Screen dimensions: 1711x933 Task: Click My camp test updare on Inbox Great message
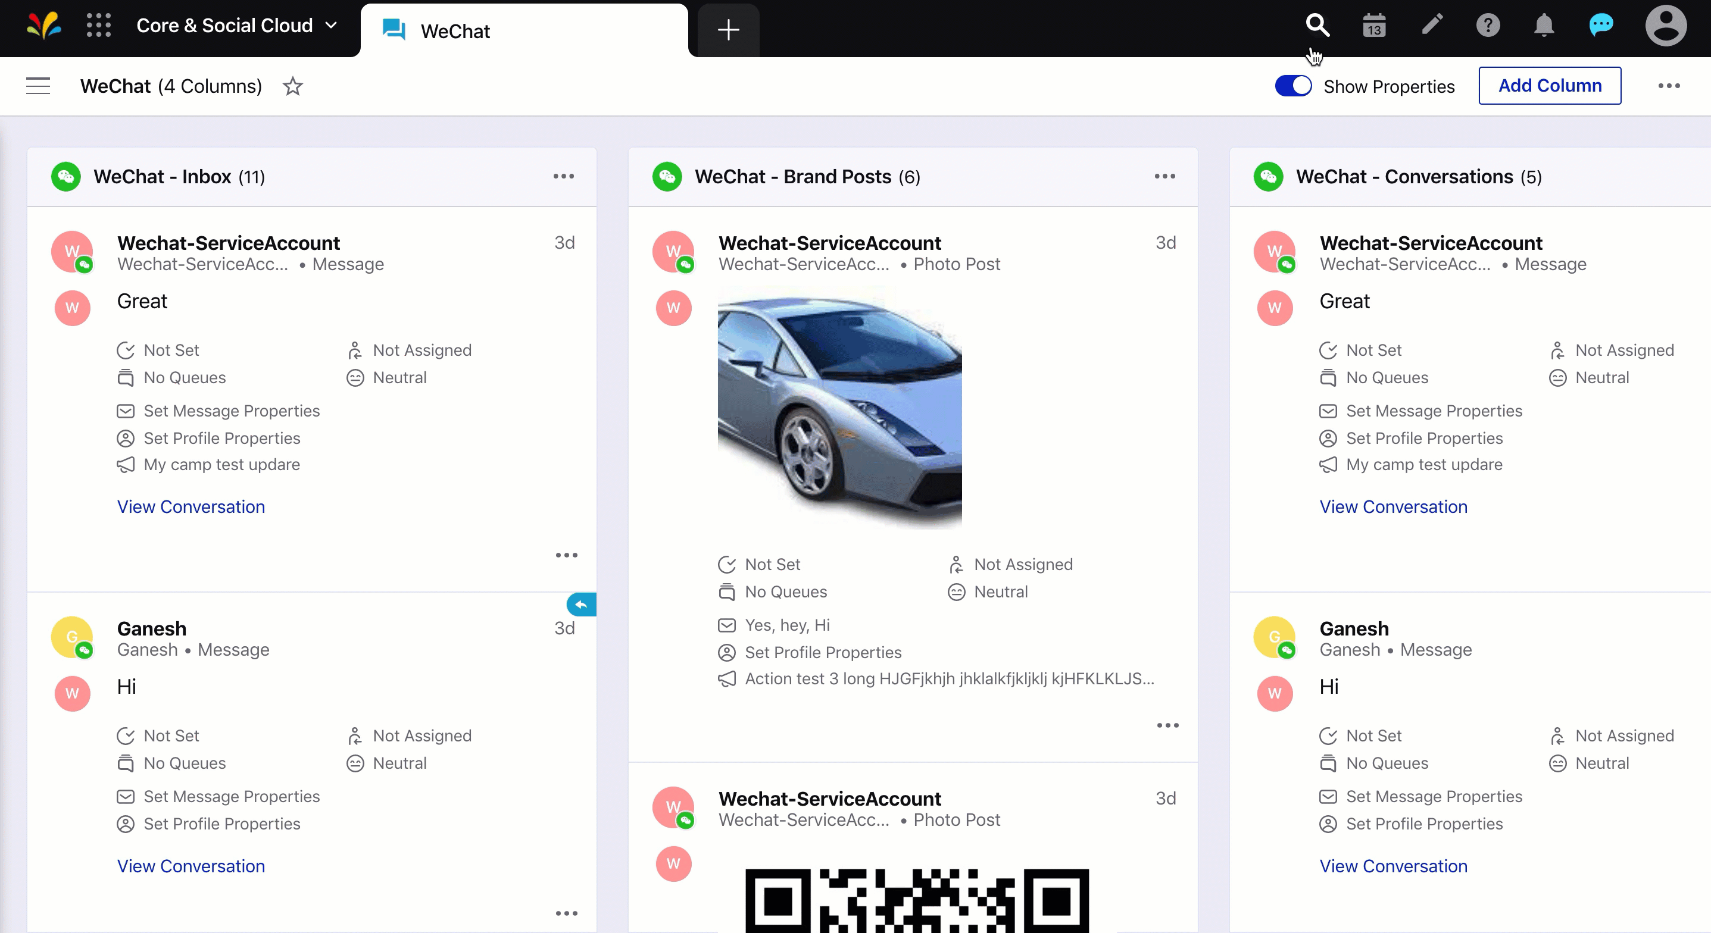208,464
